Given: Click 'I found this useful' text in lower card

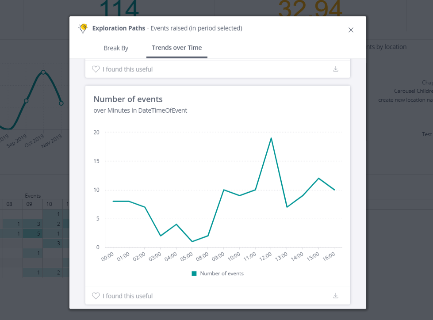Looking at the screenshot, I should (127, 296).
